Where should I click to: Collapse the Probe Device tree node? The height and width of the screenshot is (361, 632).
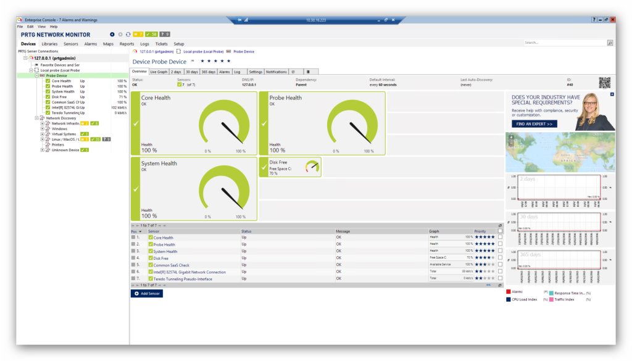(x=36, y=75)
